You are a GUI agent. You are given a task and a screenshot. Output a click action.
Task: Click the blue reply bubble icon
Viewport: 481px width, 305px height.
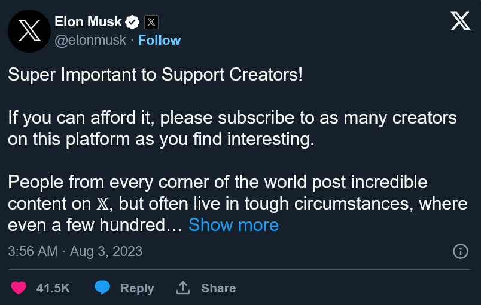pos(103,288)
